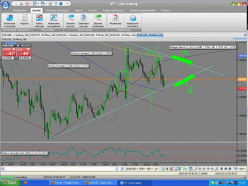Switch to USD/CHF, 30-Minut, Bid chart tab

pyautogui.click(x=42, y=35)
